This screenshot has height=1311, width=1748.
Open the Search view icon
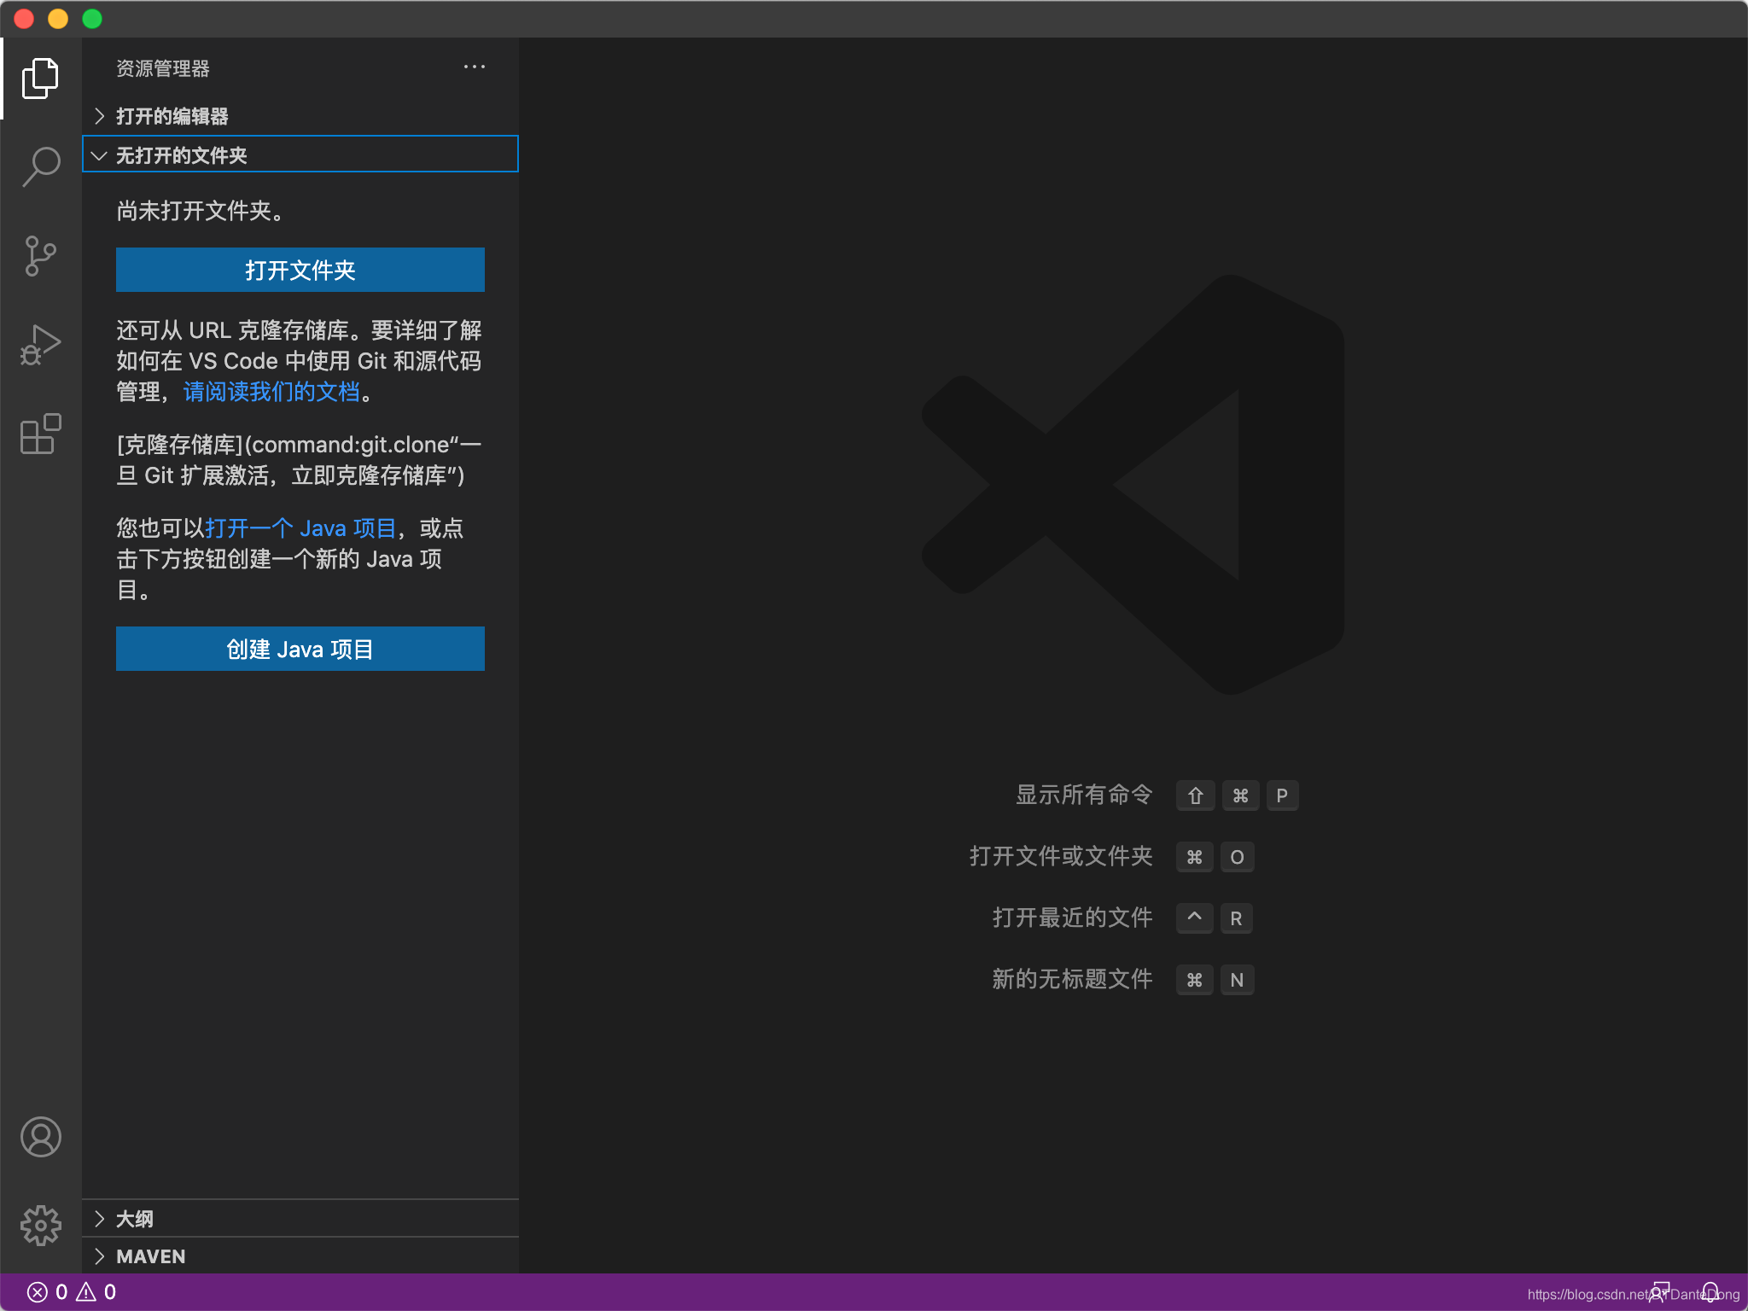pos(40,166)
